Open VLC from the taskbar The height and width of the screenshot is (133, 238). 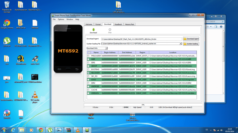(78, 130)
